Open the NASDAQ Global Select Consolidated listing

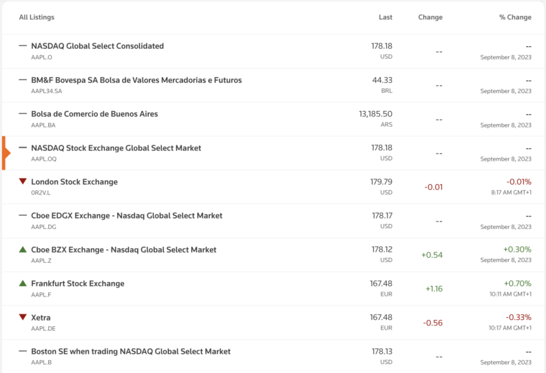click(x=97, y=46)
